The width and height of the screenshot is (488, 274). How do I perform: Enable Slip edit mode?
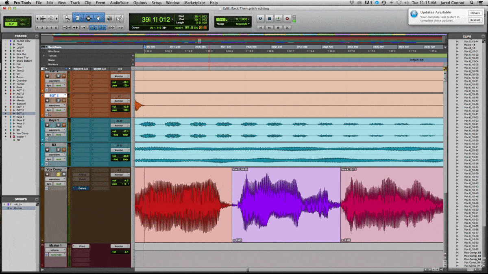click(x=11, y=24)
